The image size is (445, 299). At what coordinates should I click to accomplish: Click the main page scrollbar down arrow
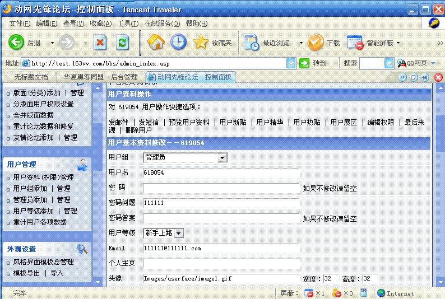(440, 282)
